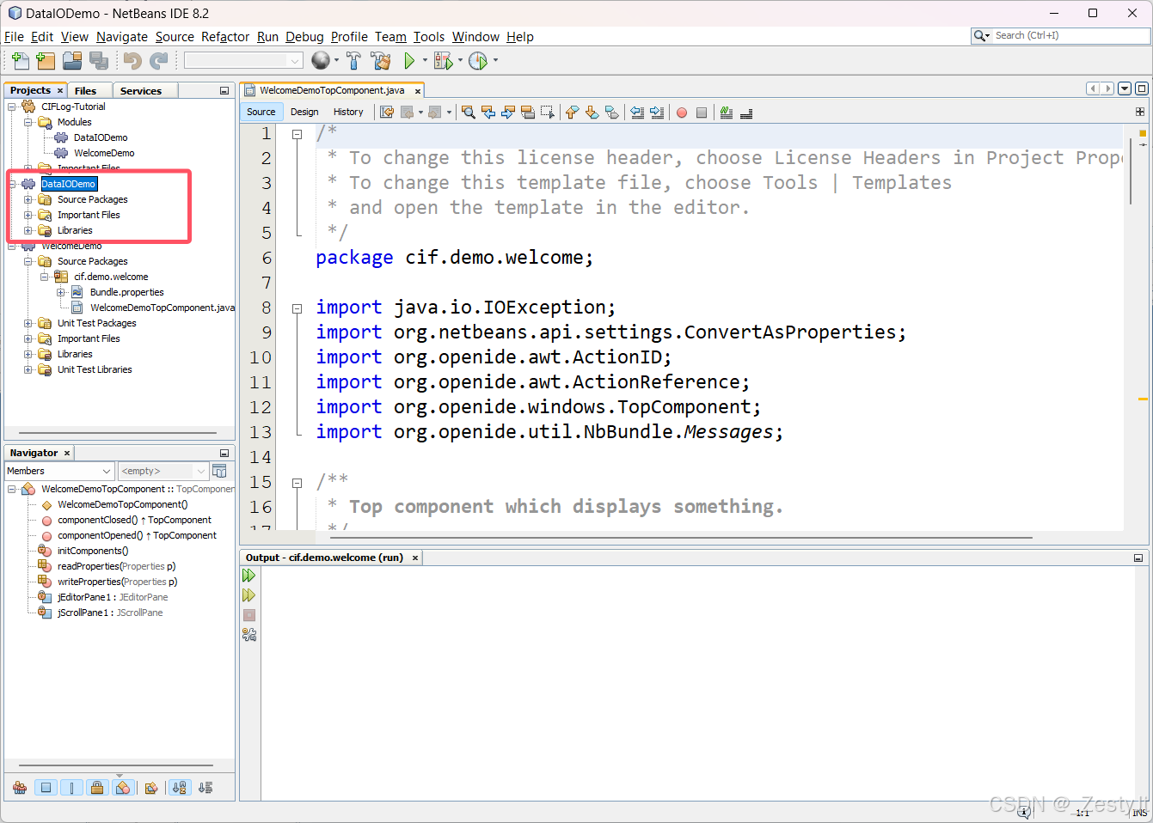Click the Undo arrow icon
The height and width of the screenshot is (823, 1153).
click(x=131, y=60)
